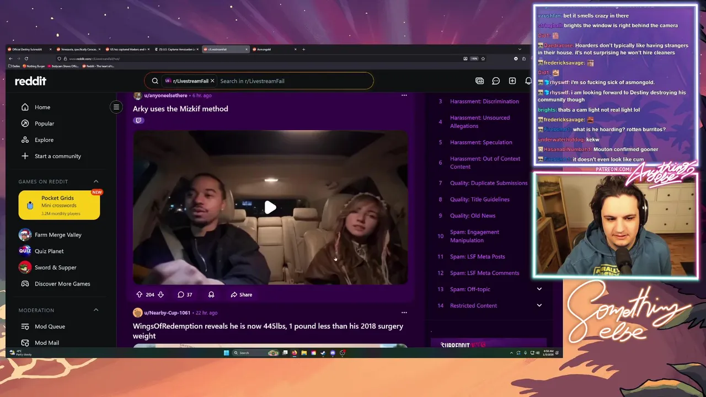Viewport: 706px width, 397px height.
Task: Click rule Quality: Duplicate Submissions
Action: coord(489,183)
